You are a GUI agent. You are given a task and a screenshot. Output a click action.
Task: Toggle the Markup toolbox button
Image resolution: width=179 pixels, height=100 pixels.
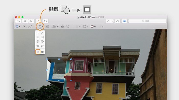pyautogui.click(x=124, y=21)
